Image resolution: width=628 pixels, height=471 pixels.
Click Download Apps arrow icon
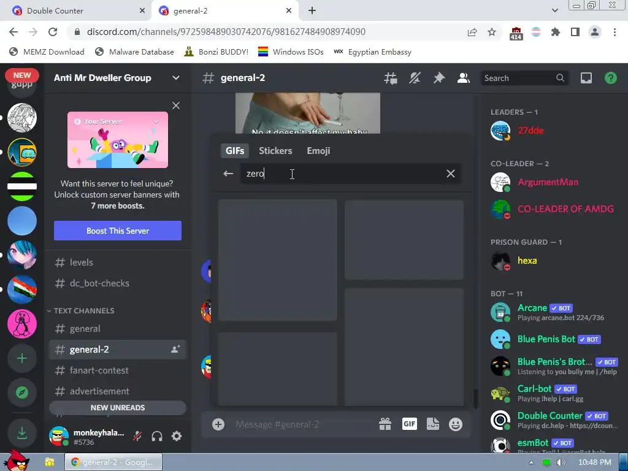click(22, 432)
